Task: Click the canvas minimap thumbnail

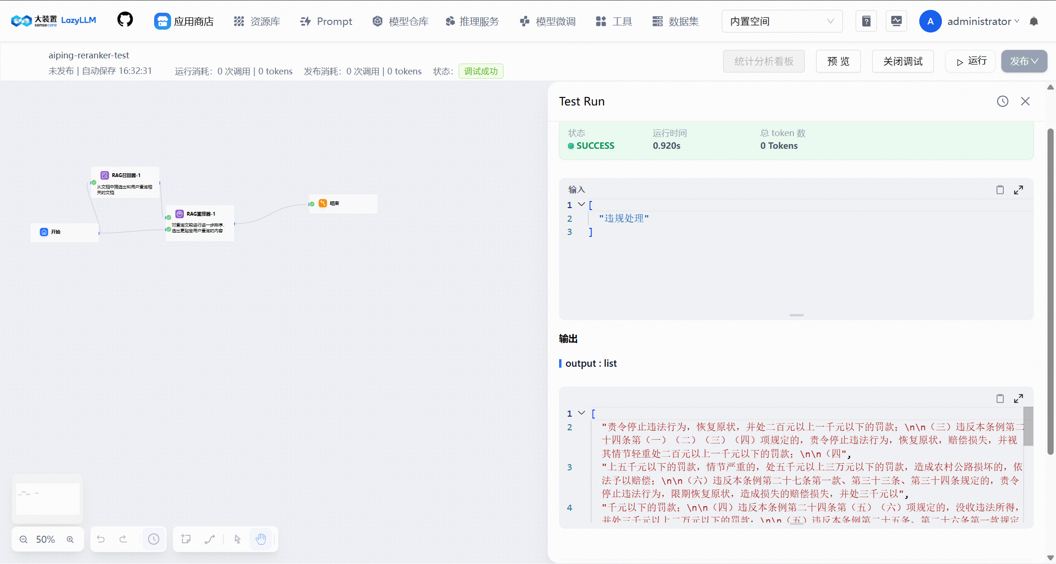Action: click(48, 499)
